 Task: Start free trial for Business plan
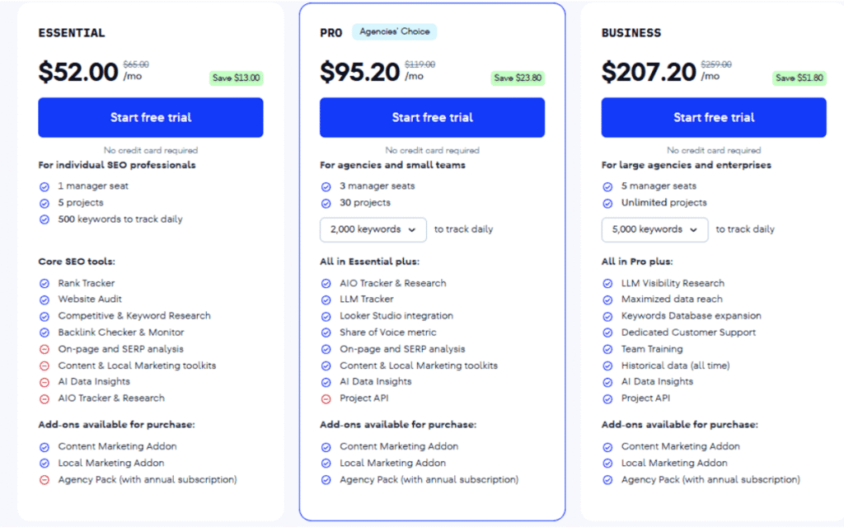(x=714, y=117)
